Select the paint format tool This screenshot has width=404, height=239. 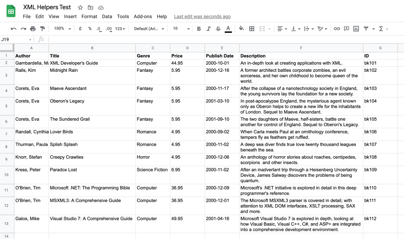pos(42,29)
